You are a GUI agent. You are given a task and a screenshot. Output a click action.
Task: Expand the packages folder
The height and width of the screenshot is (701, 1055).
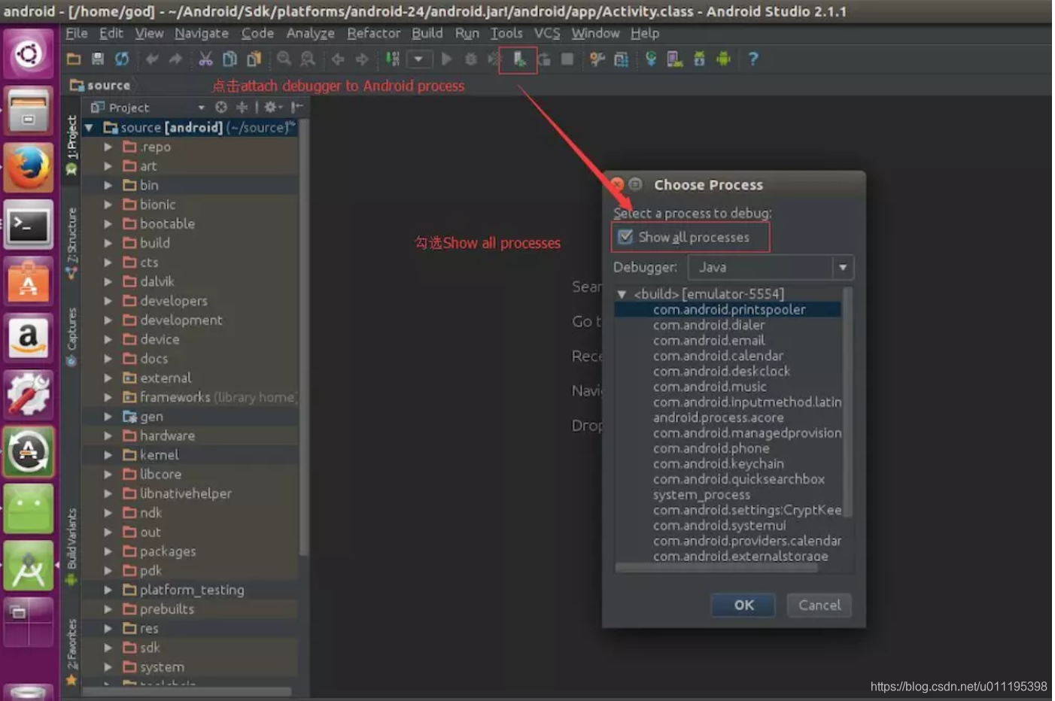coord(108,551)
